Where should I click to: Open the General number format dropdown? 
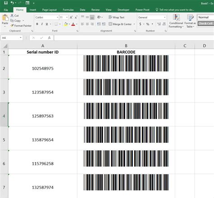tap(165, 18)
